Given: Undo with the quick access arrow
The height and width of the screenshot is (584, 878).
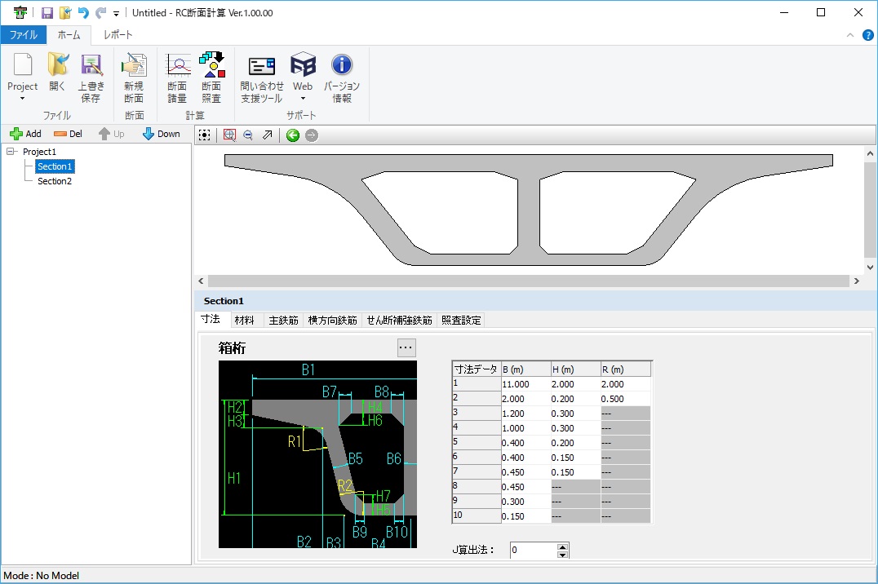Looking at the screenshot, I should [x=83, y=13].
